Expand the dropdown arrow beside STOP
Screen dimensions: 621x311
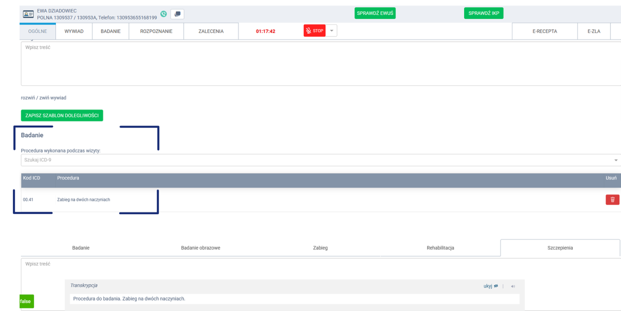[331, 31]
